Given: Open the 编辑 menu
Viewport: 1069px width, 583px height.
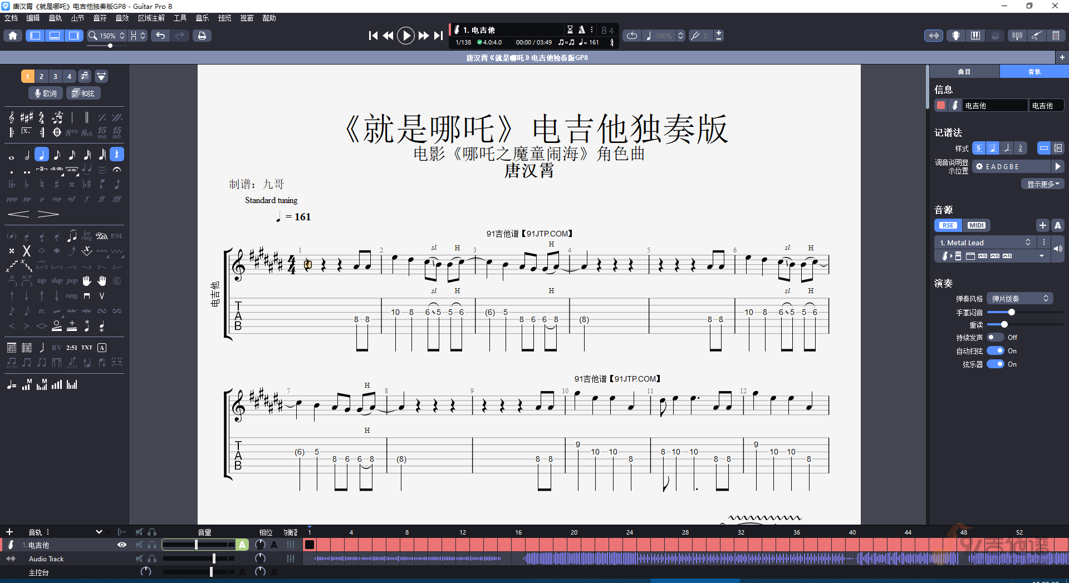Looking at the screenshot, I should click(x=33, y=18).
